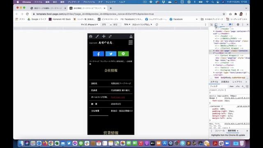Image resolution: width=263 pixels, height=148 pixels.
Task: Open the hamburger MENU on mobile page
Action: click(x=131, y=42)
